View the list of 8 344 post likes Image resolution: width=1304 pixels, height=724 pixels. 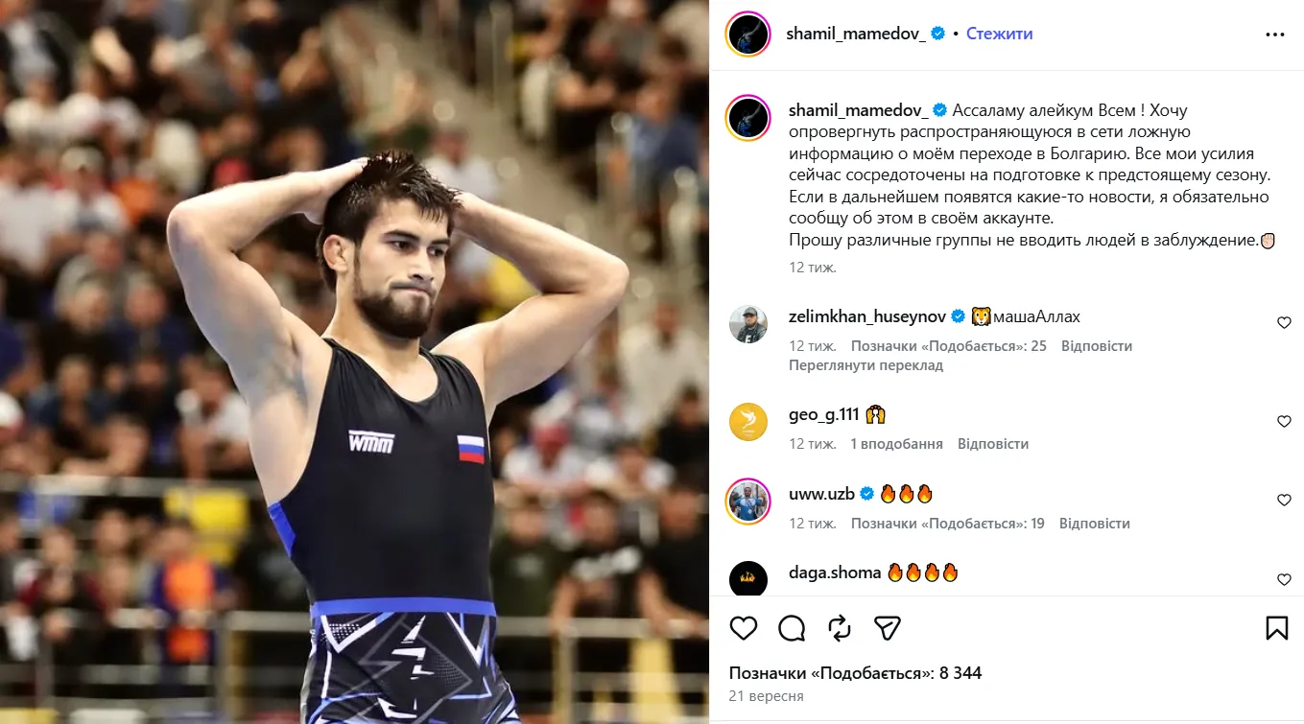point(856,673)
